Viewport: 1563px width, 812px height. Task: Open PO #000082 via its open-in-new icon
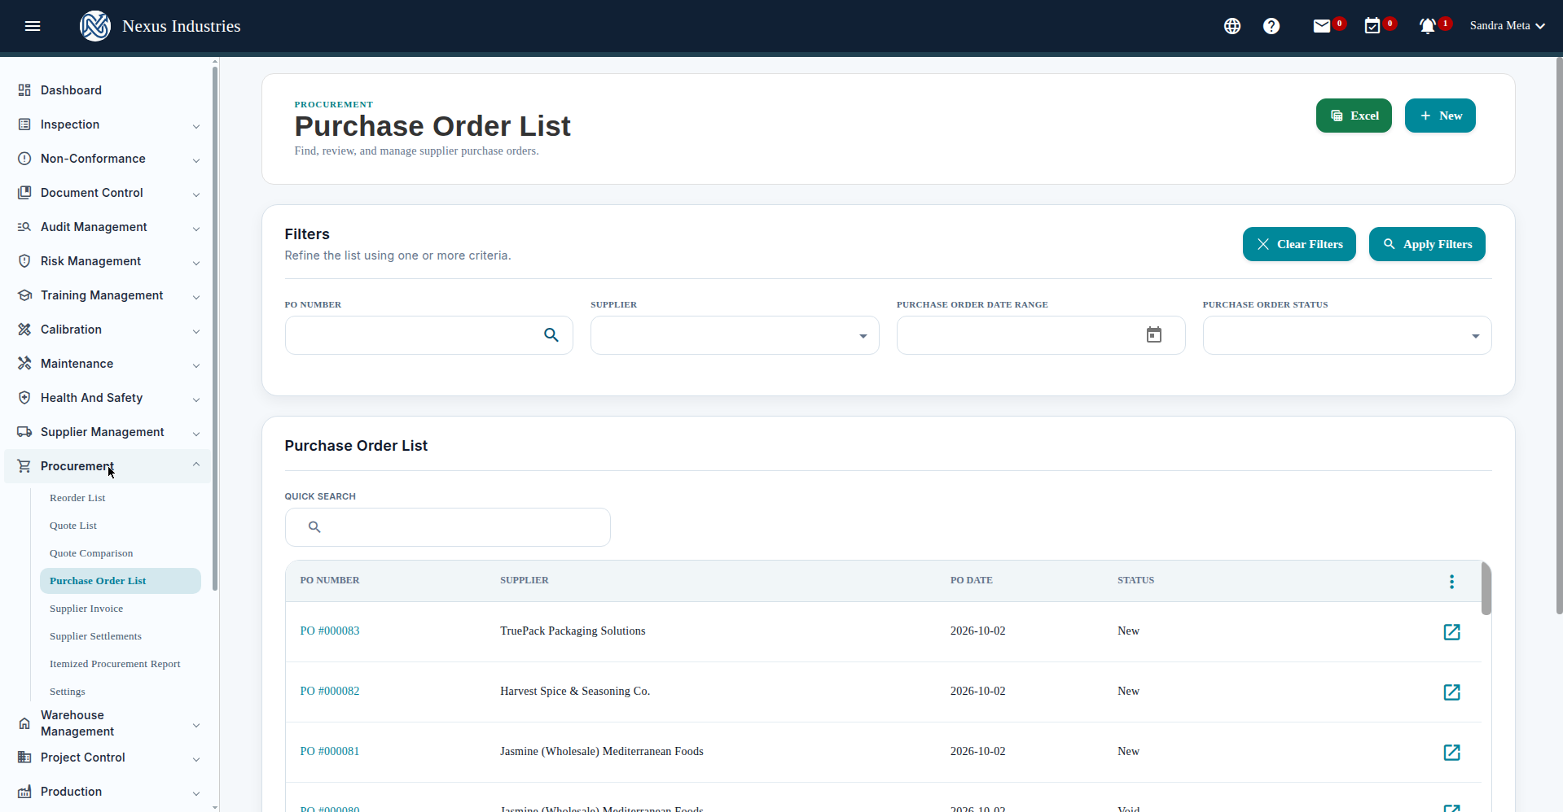coord(1451,692)
